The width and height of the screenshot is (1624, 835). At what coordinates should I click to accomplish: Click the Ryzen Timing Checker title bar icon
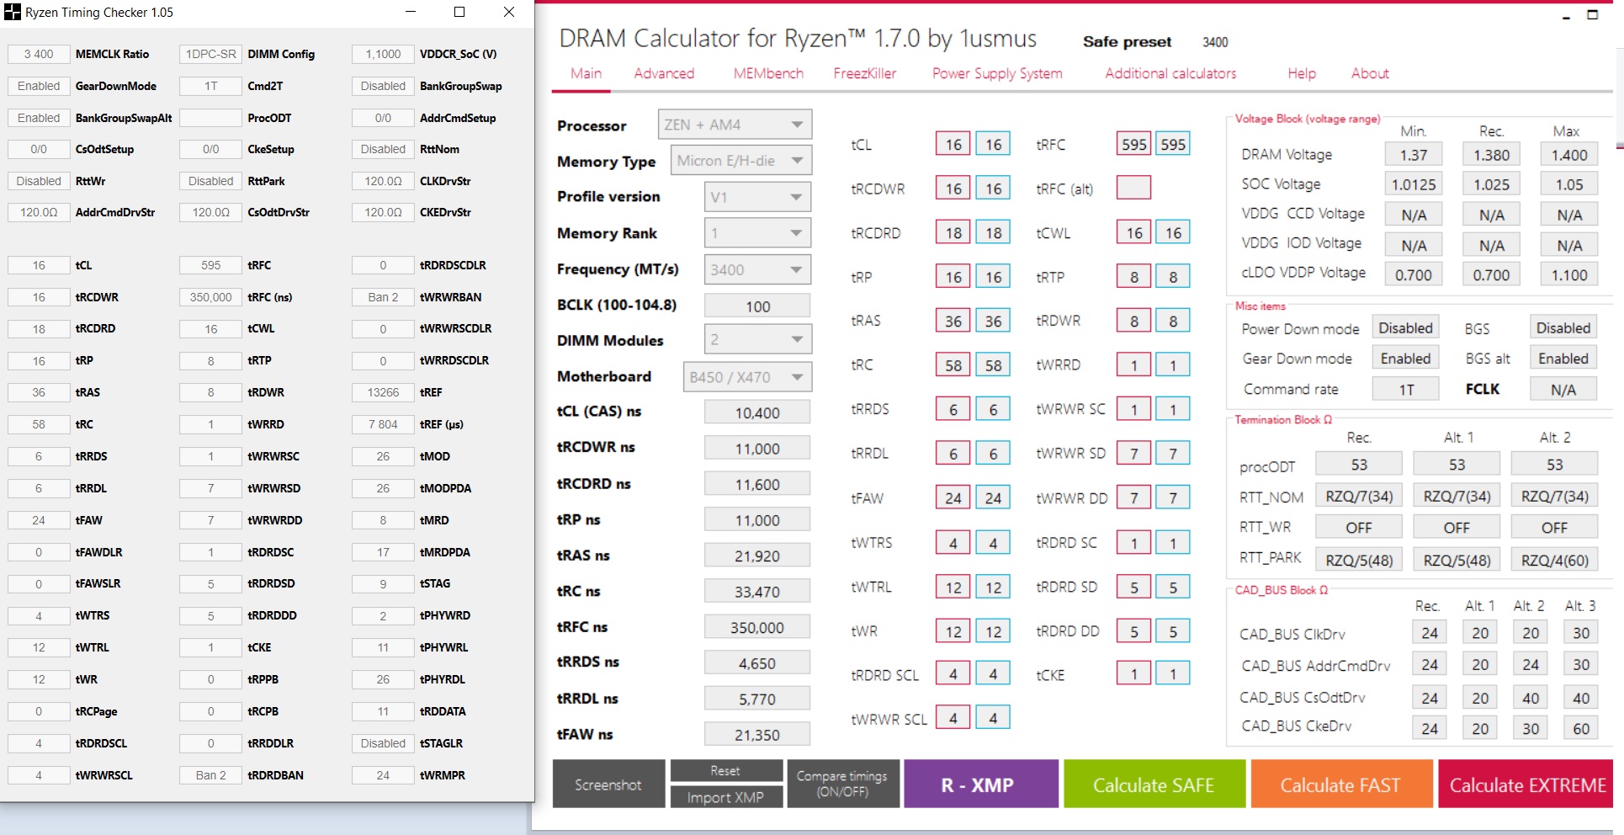13,13
